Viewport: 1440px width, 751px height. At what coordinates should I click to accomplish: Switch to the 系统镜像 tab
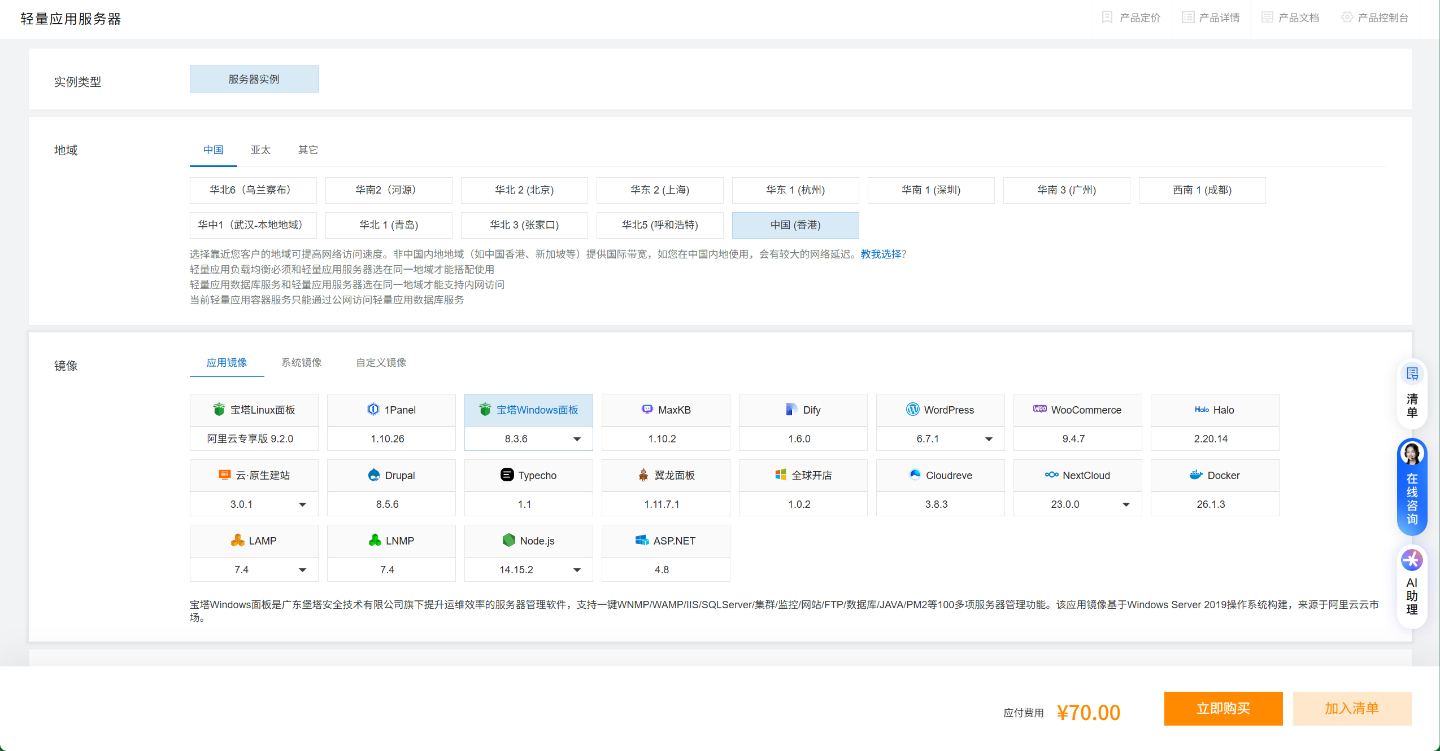(x=301, y=362)
